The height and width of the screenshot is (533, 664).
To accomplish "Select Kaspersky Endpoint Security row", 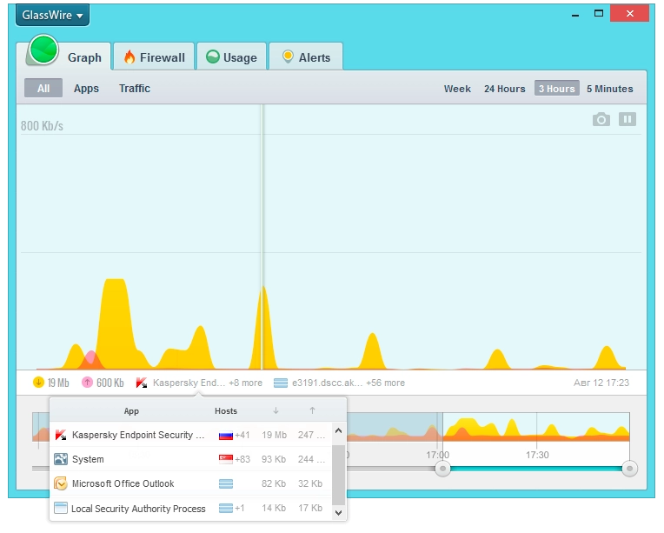I will pyautogui.click(x=191, y=435).
